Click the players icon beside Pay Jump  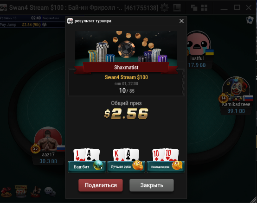click(45, 25)
